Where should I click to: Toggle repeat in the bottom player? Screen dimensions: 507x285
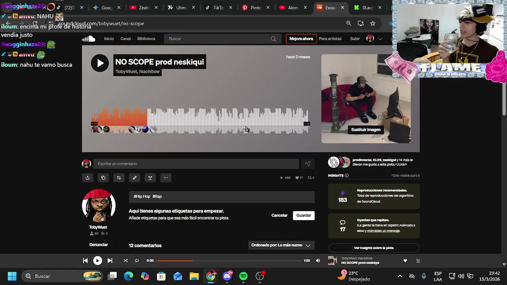[x=137, y=260]
